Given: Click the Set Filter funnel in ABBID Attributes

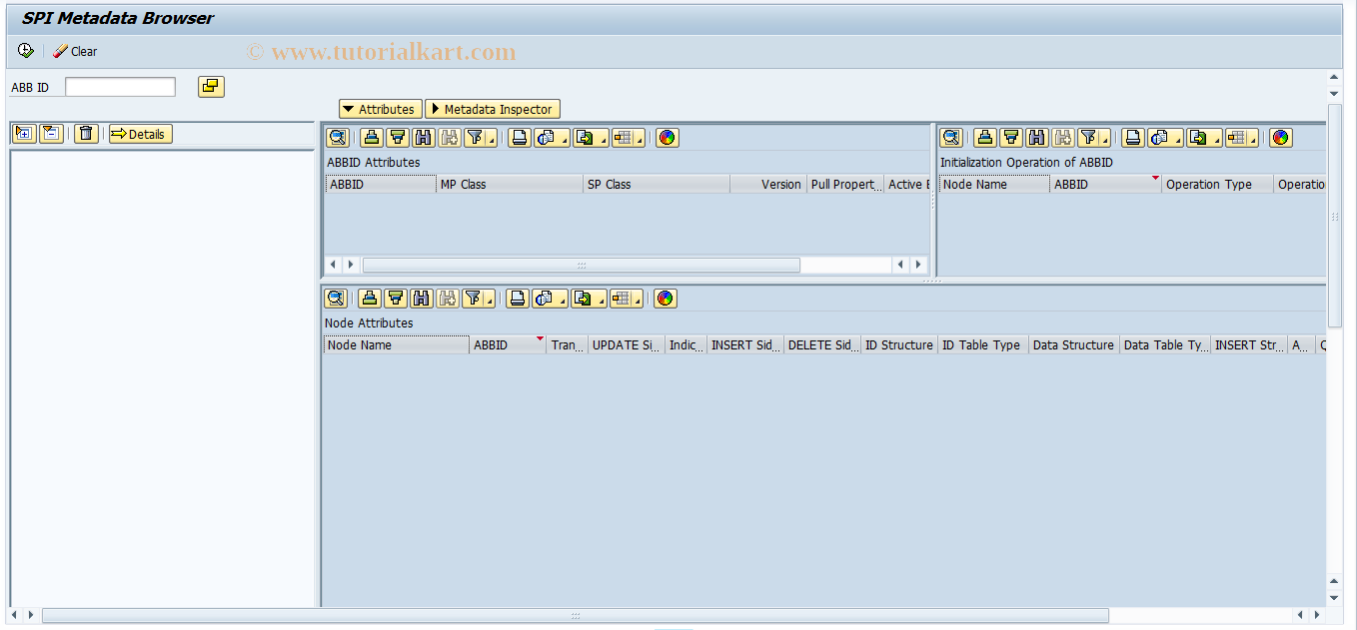Looking at the screenshot, I should coord(480,138).
